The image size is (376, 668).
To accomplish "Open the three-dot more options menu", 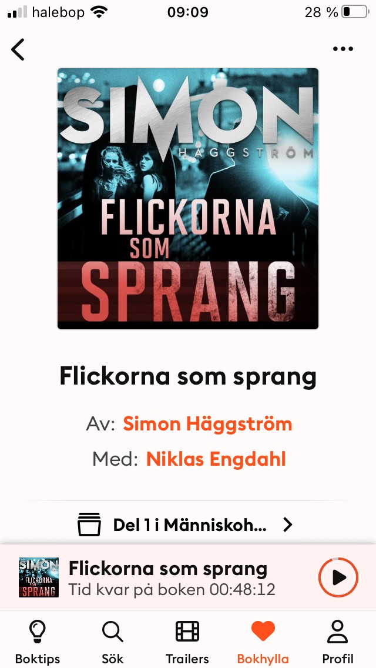I will [x=343, y=49].
